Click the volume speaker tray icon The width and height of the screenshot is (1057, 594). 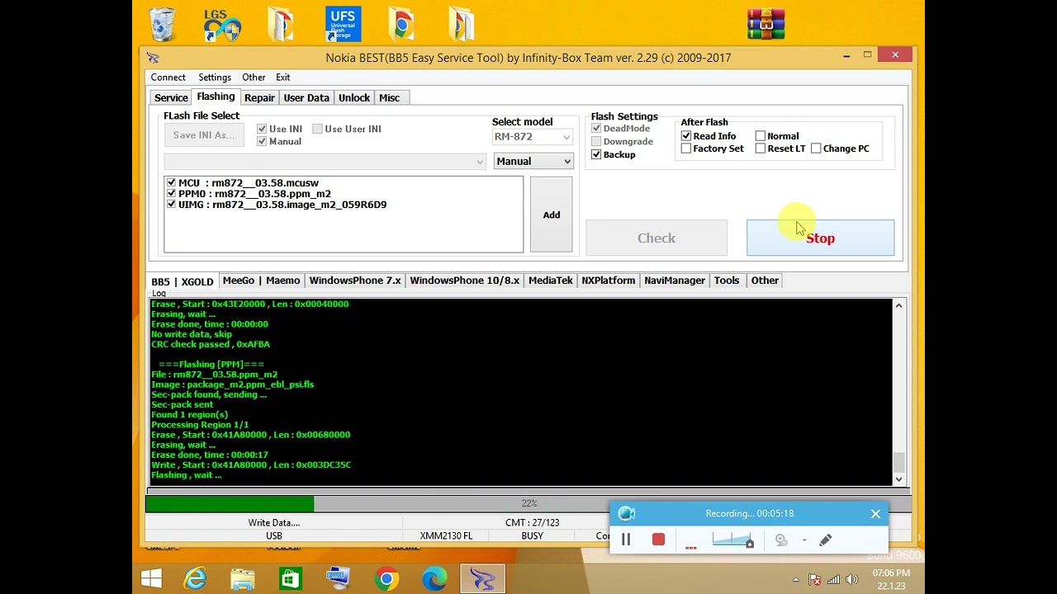(x=852, y=580)
